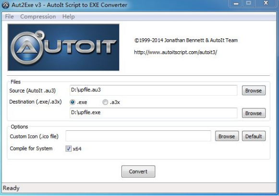Click the AutoIt title bar icon
279x196 pixels.
(5, 5)
